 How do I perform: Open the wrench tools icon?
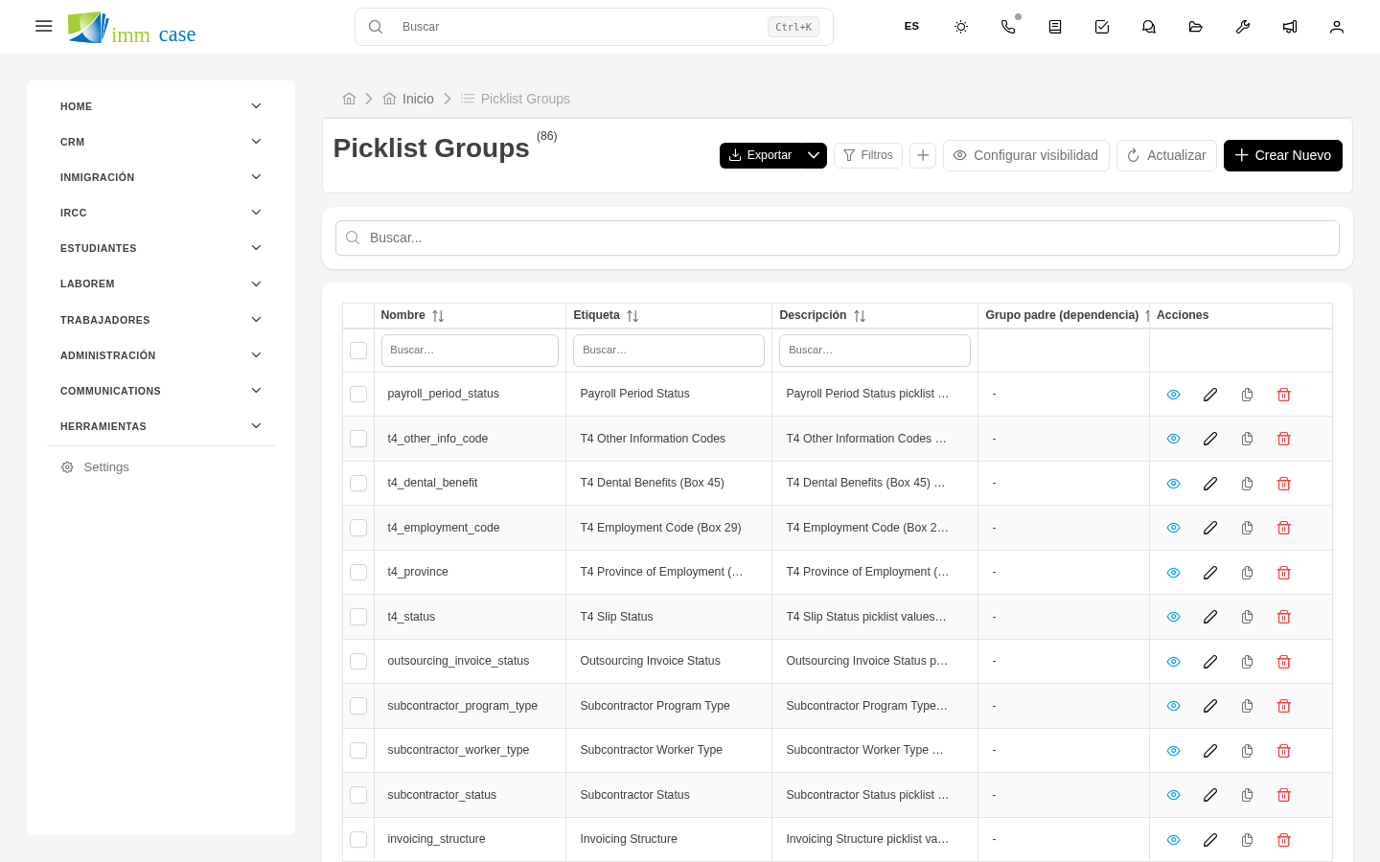pyautogui.click(x=1243, y=27)
